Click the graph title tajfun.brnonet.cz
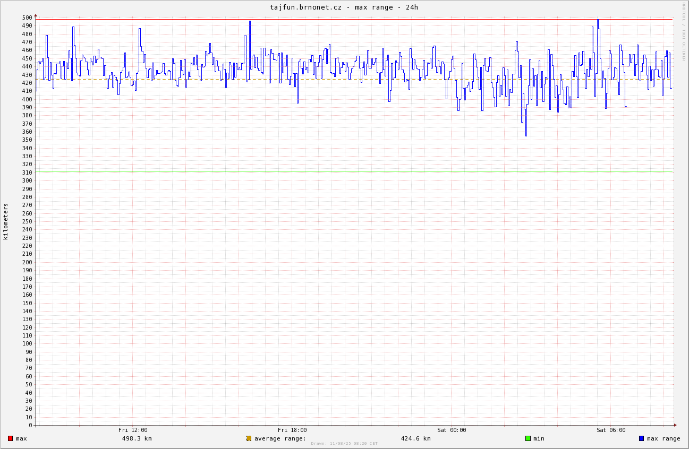Screen dimensions: 689x449 pos(344,7)
